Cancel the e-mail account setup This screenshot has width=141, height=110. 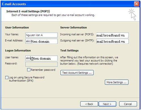tap(128, 104)
